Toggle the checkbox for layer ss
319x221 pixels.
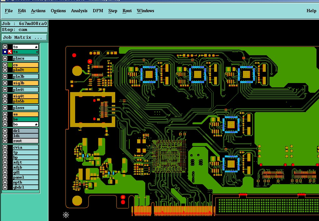pos(5,114)
